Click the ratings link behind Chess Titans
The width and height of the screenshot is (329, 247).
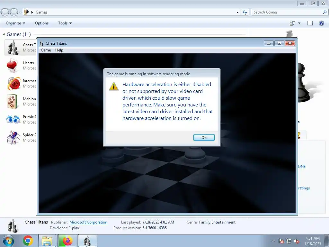(304, 188)
